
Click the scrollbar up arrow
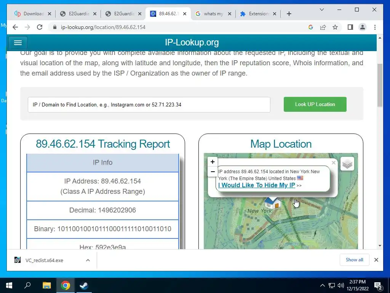tap(380, 38)
